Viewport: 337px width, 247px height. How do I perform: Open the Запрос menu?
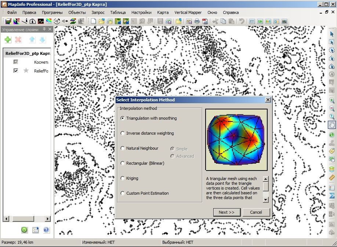pyautogui.click(x=98, y=12)
